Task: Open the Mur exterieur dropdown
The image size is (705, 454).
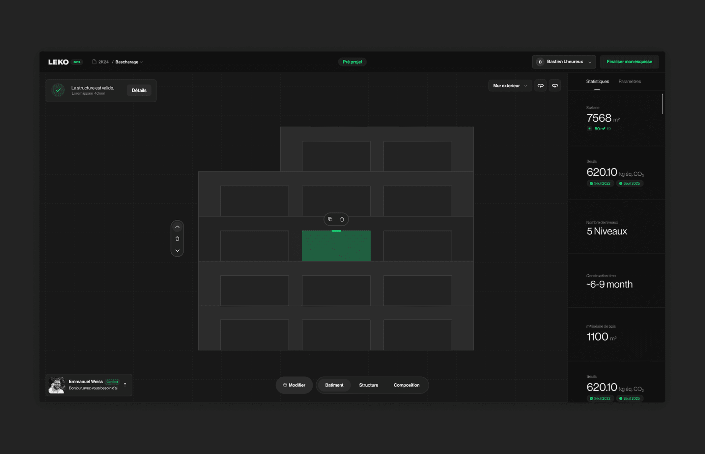Action: (x=510, y=86)
